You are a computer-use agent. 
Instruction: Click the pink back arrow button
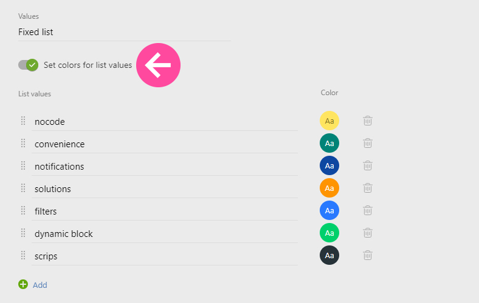pos(158,65)
